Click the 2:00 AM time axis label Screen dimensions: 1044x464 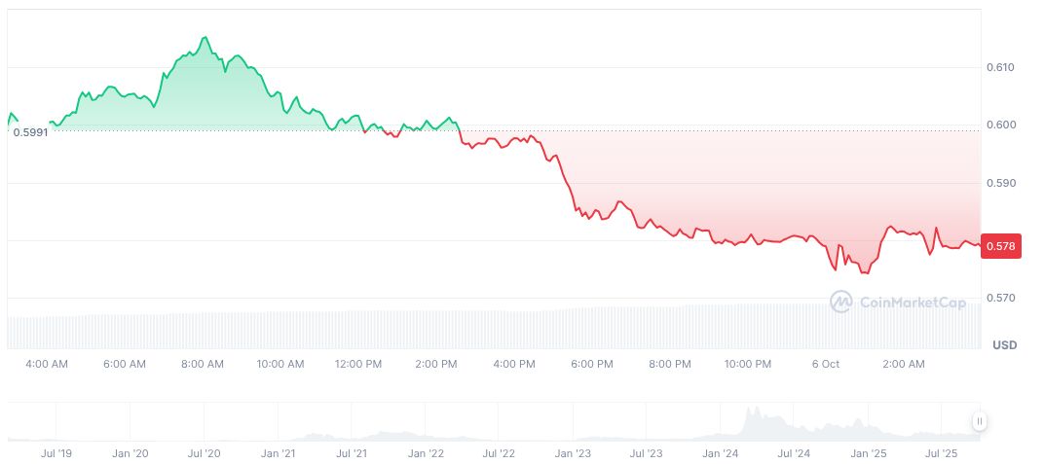pyautogui.click(x=903, y=364)
